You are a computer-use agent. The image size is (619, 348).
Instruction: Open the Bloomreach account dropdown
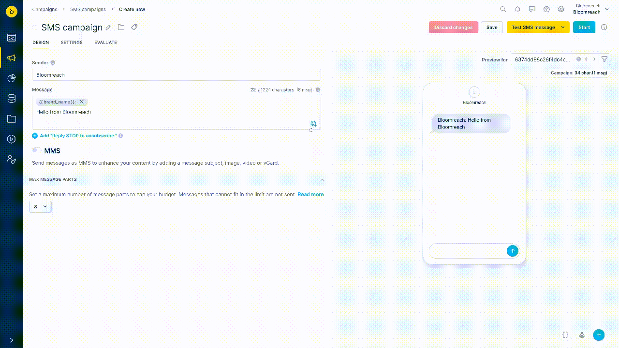pos(591,9)
